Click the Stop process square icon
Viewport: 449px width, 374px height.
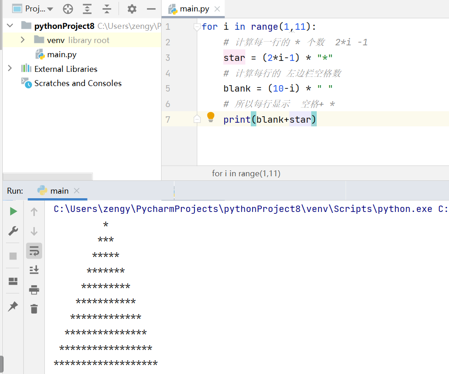[13, 256]
